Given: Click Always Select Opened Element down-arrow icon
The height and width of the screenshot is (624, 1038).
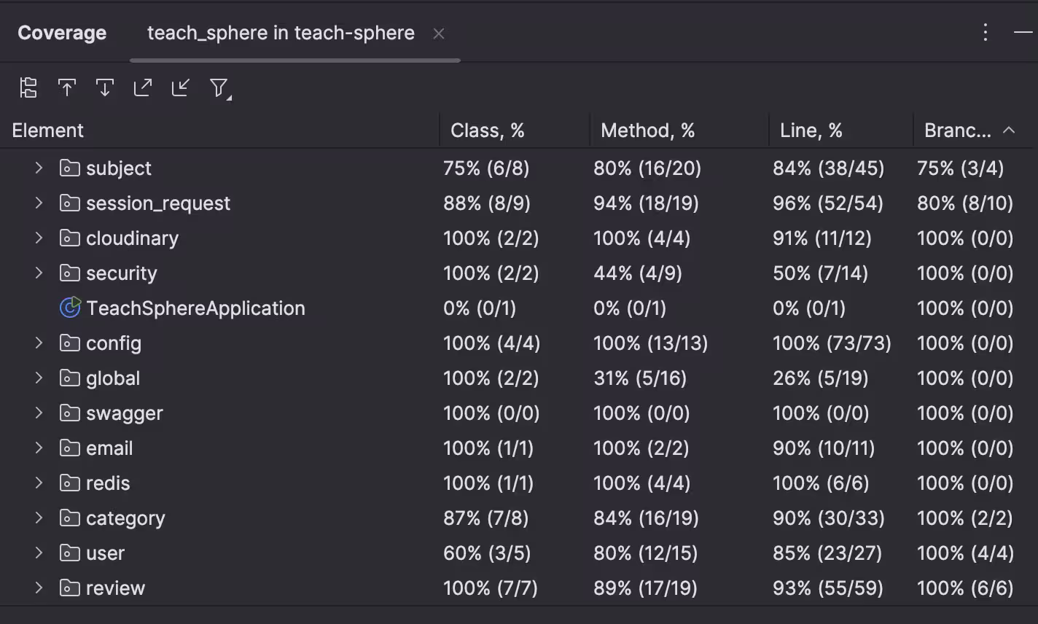Looking at the screenshot, I should pyautogui.click(x=105, y=88).
